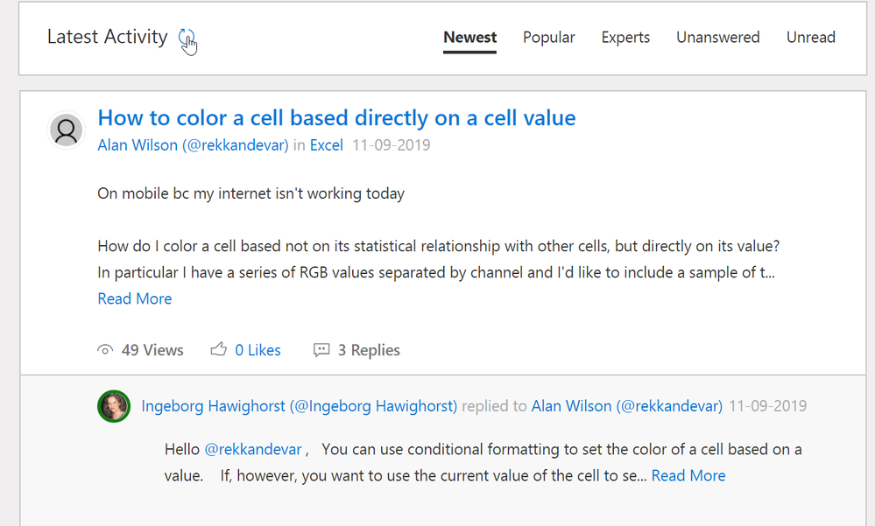
Task: Switch to the Popular tab
Action: [549, 38]
